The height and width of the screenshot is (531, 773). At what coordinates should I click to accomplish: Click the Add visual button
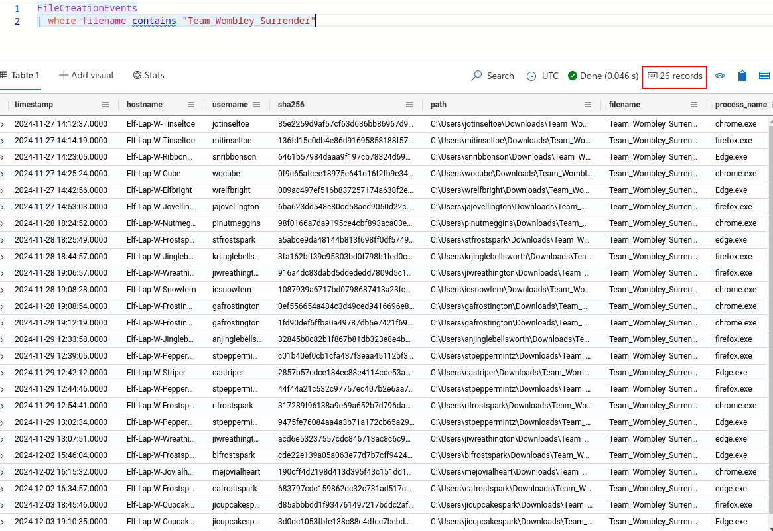click(x=86, y=76)
